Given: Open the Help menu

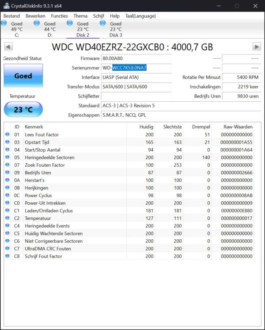Looking at the screenshot, I should (x=114, y=16).
